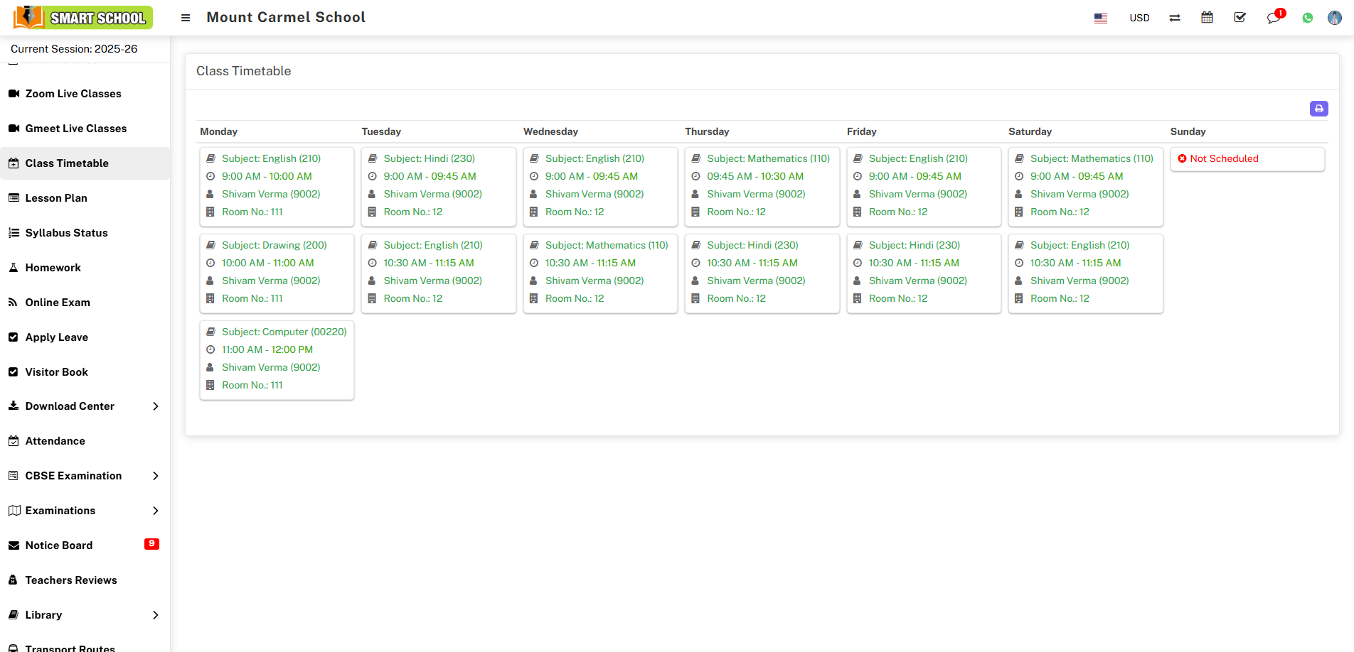This screenshot has height=652, width=1354.
Task: Open chat messages with notification badge
Action: (x=1274, y=18)
